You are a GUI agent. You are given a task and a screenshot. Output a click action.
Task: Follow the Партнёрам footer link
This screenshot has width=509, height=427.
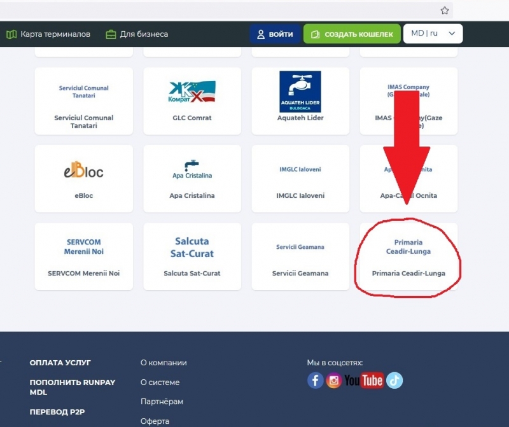click(162, 402)
